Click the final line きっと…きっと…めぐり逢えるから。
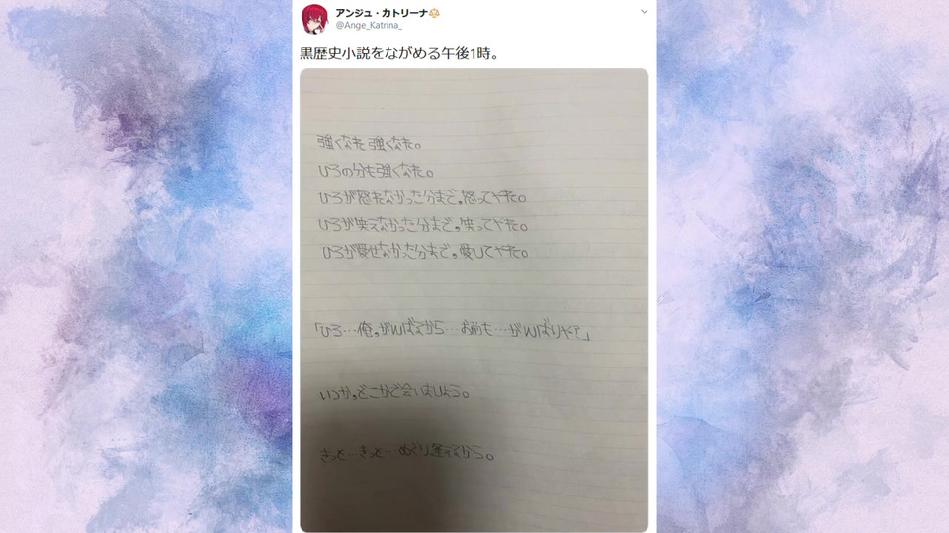This screenshot has height=533, width=949. pyautogui.click(x=406, y=453)
